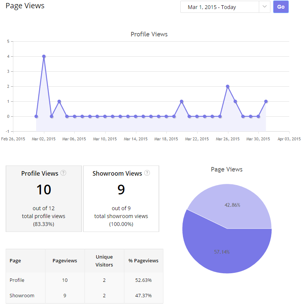
Task: Open the Showroom Views help icon
Action: (x=147, y=173)
